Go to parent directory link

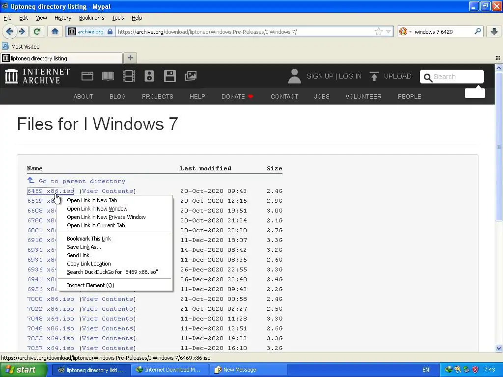coord(76,181)
